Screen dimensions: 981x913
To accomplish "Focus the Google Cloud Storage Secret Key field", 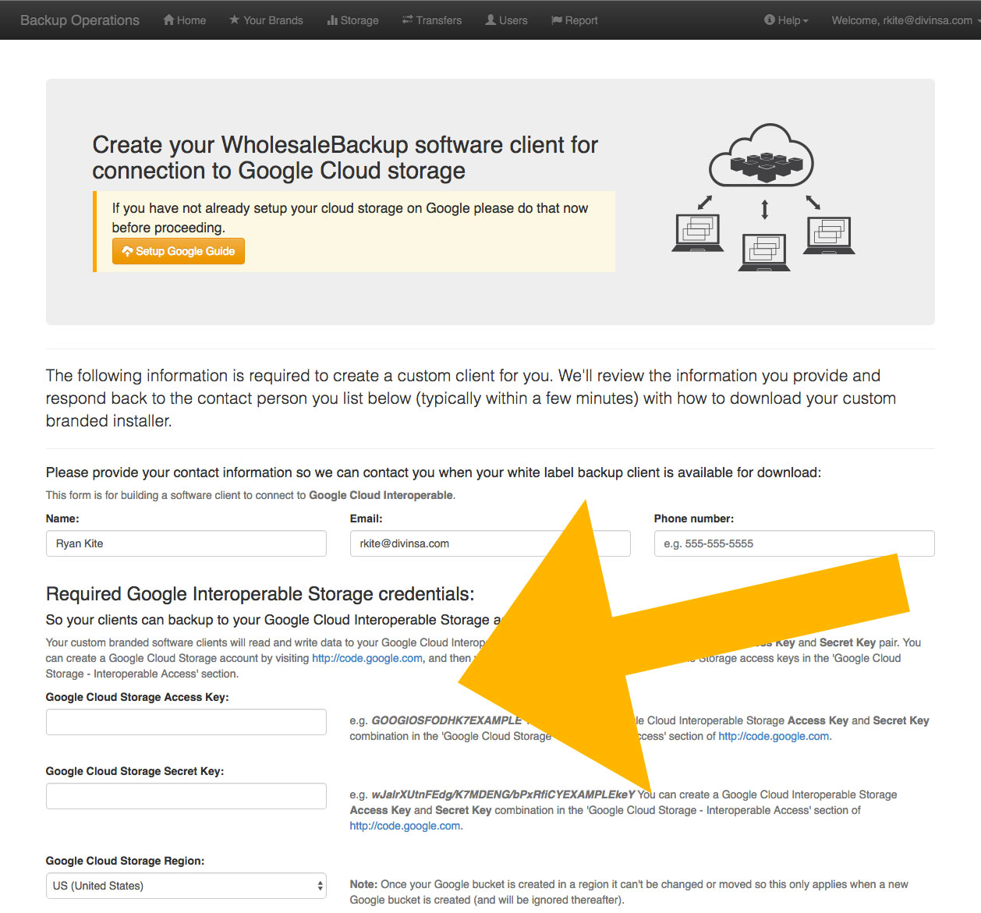I will 186,796.
